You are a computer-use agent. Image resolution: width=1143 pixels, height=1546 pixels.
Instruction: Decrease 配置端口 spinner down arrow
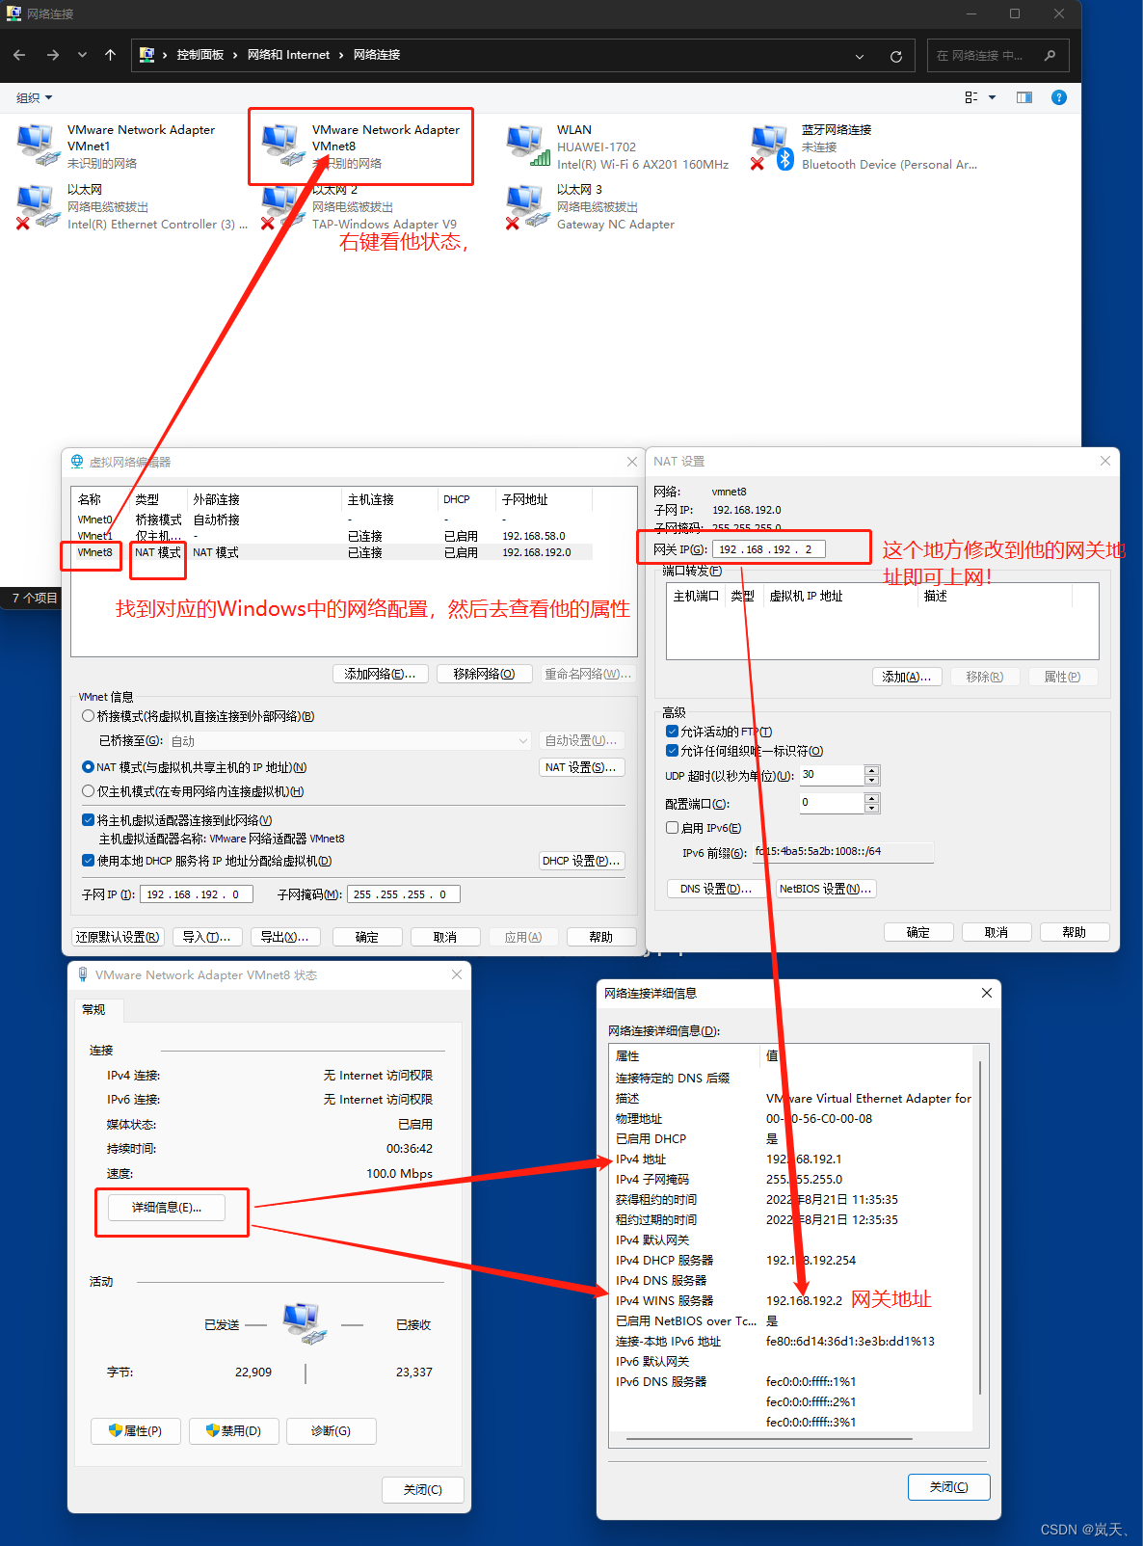[x=872, y=808]
